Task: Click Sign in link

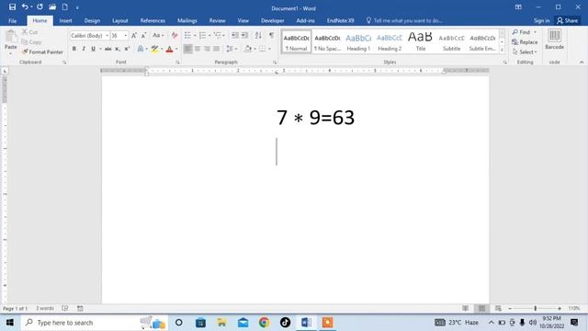Action: [541, 20]
